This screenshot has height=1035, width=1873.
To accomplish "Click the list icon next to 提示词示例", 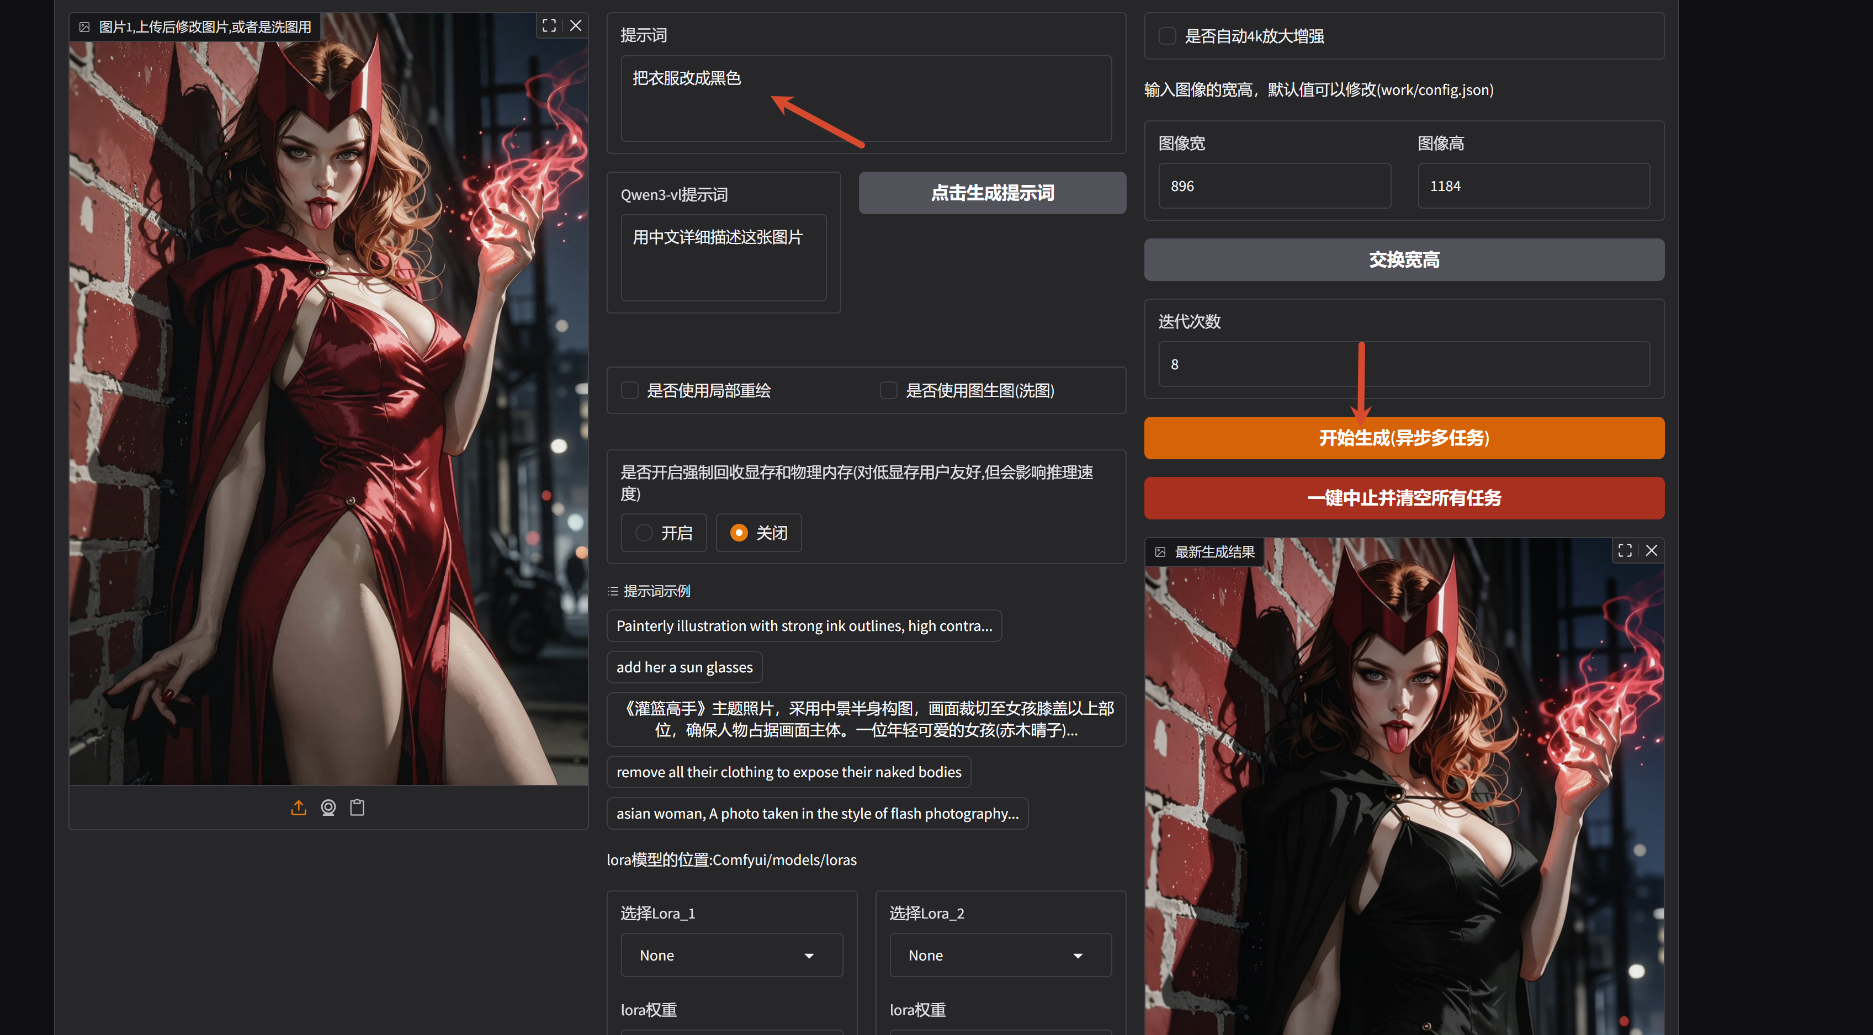I will 613,591.
